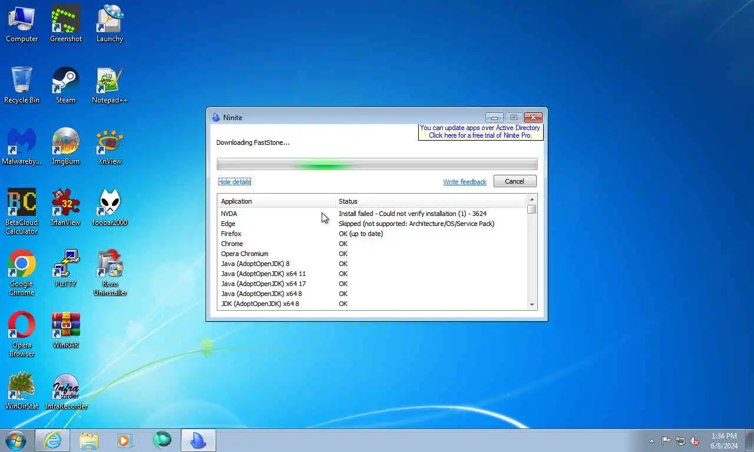This screenshot has width=754, height=452.
Task: Select the XnView desktop shortcut
Action: click(110, 147)
